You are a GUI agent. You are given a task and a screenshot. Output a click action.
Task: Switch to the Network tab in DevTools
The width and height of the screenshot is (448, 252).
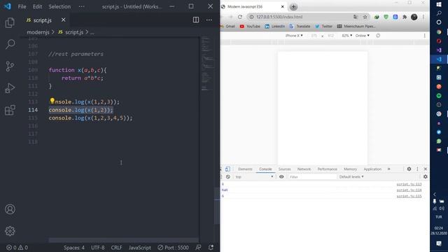[304, 169]
